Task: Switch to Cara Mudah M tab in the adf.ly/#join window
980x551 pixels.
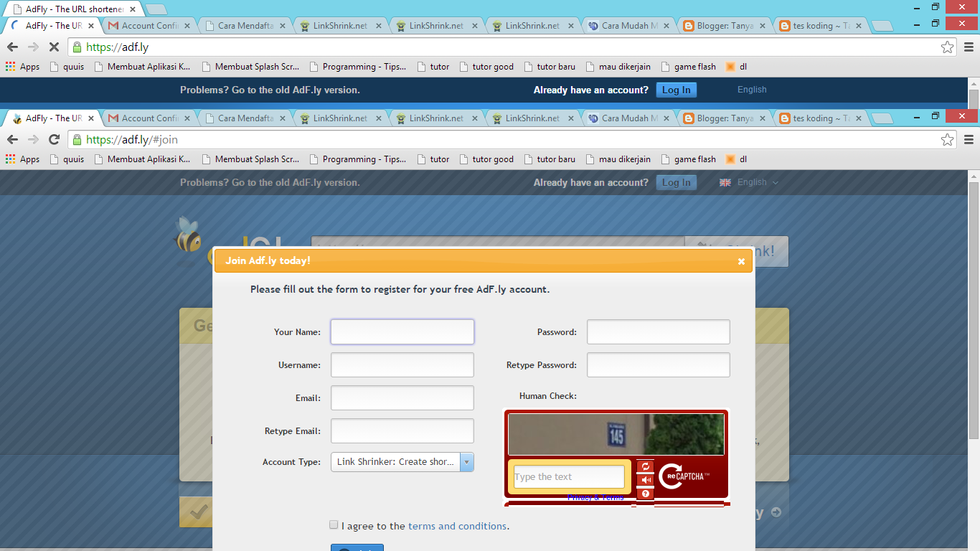Action: (628, 118)
